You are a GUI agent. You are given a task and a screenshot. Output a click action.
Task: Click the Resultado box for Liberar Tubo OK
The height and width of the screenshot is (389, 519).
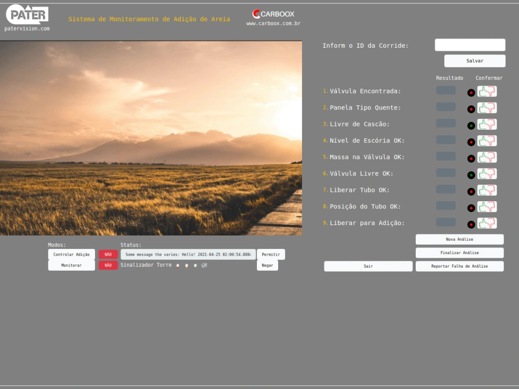446,189
